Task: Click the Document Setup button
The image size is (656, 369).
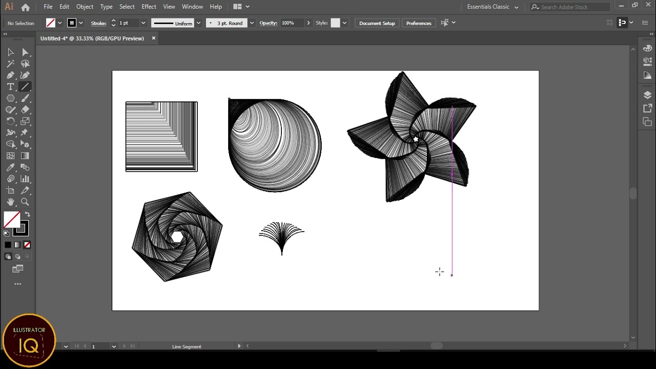Action: point(377,23)
